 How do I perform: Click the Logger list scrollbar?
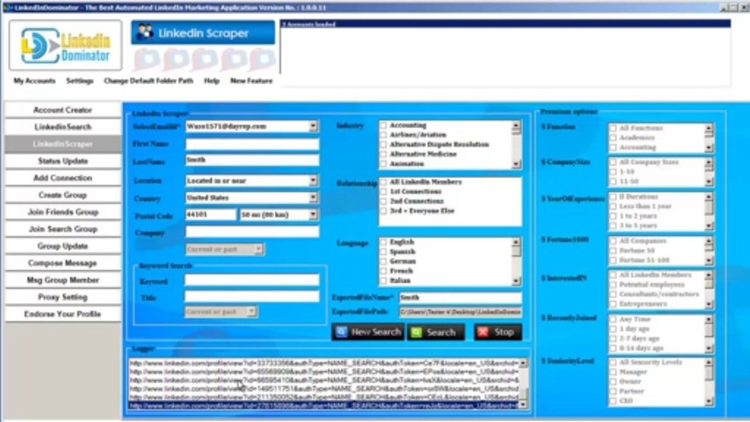523,384
